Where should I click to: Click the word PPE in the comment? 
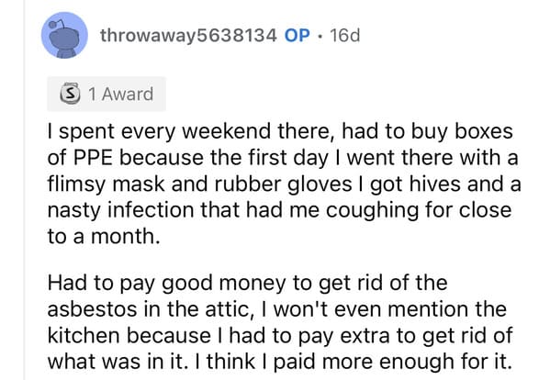pyautogui.click(x=93, y=158)
